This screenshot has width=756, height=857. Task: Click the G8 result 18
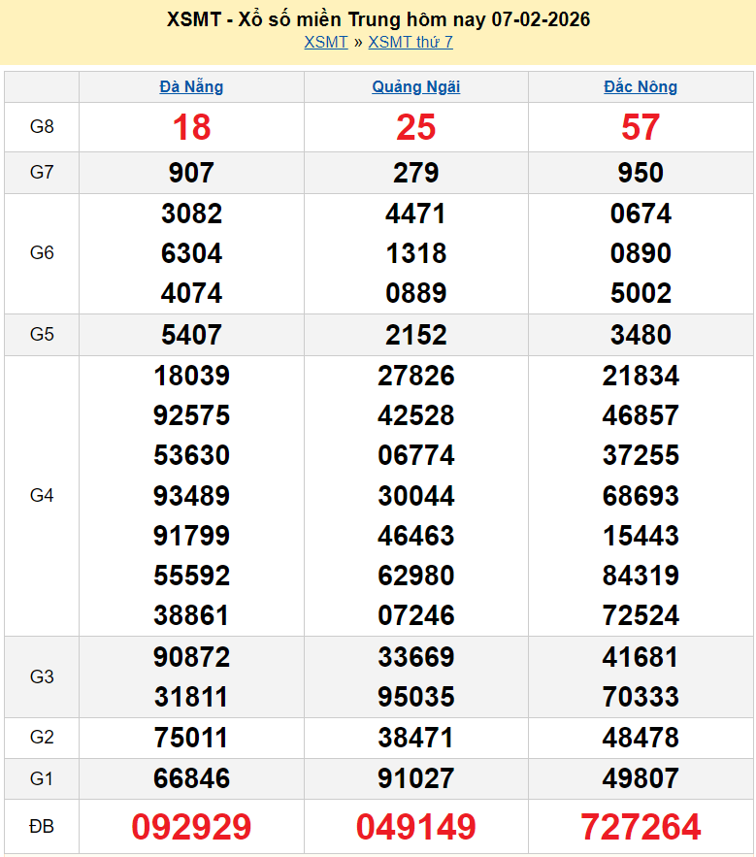(191, 127)
